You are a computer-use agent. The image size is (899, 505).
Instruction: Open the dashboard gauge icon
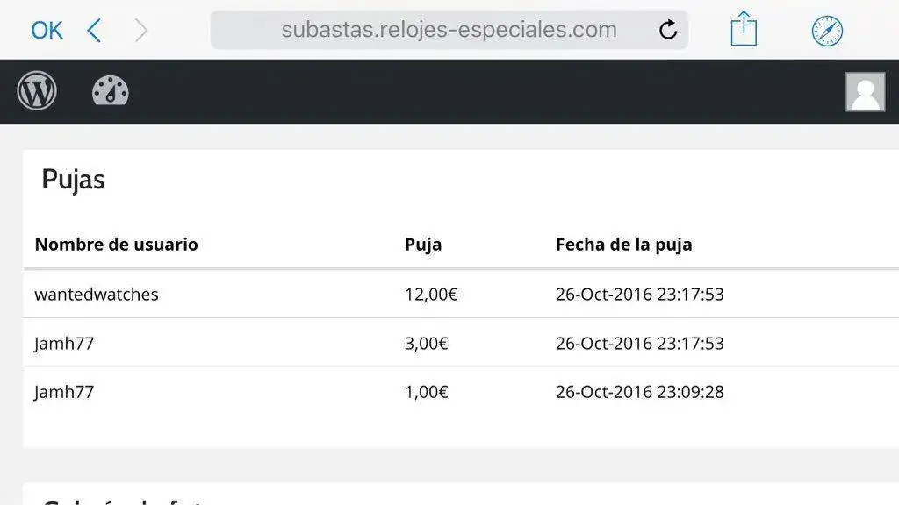(111, 91)
